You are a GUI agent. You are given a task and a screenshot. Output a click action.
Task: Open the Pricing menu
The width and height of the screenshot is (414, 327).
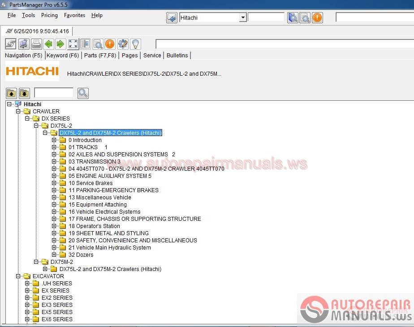point(49,15)
